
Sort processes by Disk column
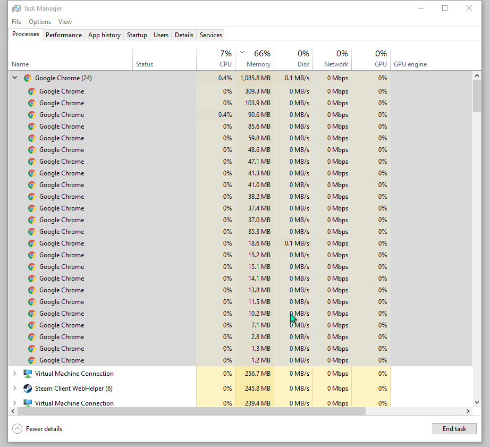[293, 59]
